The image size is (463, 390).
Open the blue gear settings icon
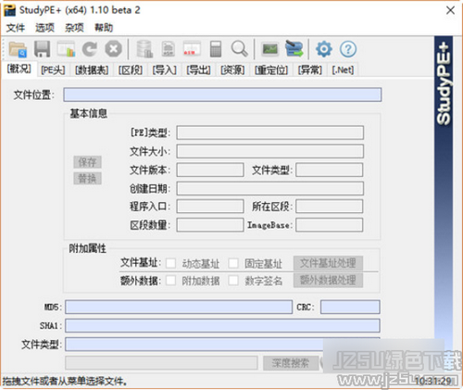pos(324,49)
